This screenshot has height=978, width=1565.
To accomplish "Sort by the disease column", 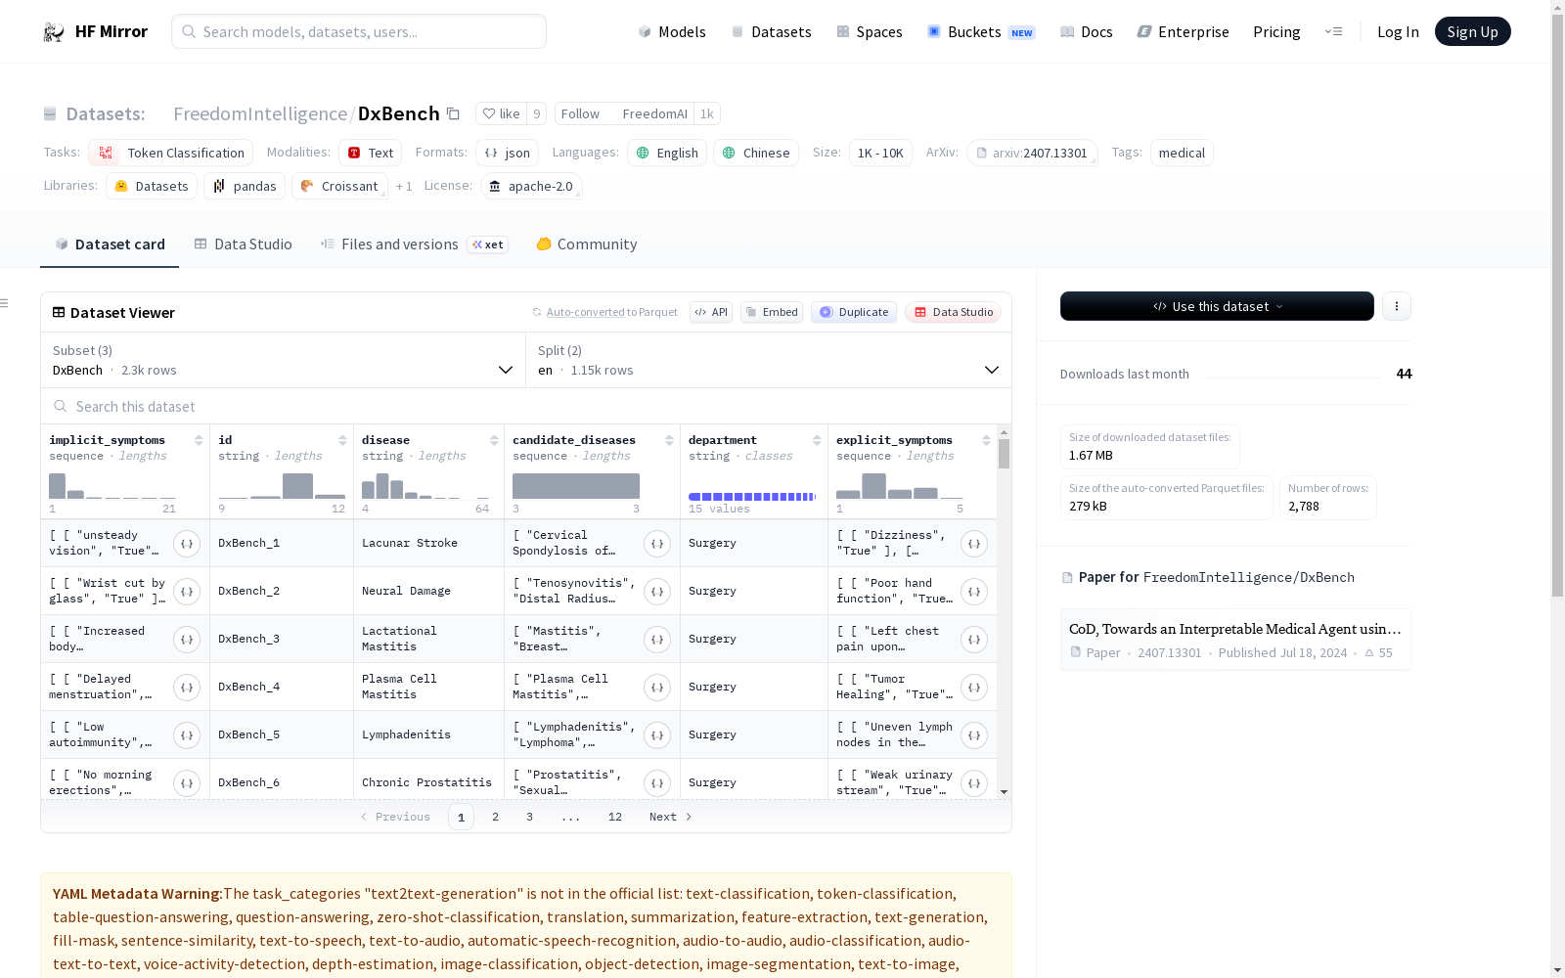I will point(494,440).
